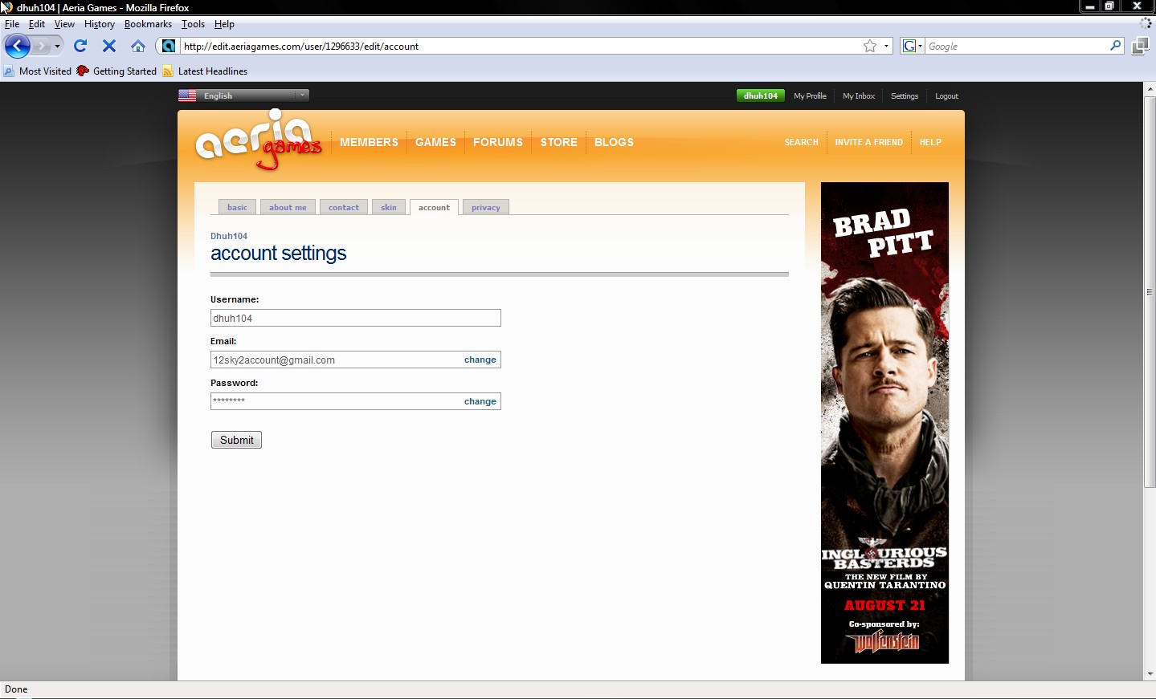1156x699 pixels.
Task: Open the Edit menu
Action: (x=37, y=24)
